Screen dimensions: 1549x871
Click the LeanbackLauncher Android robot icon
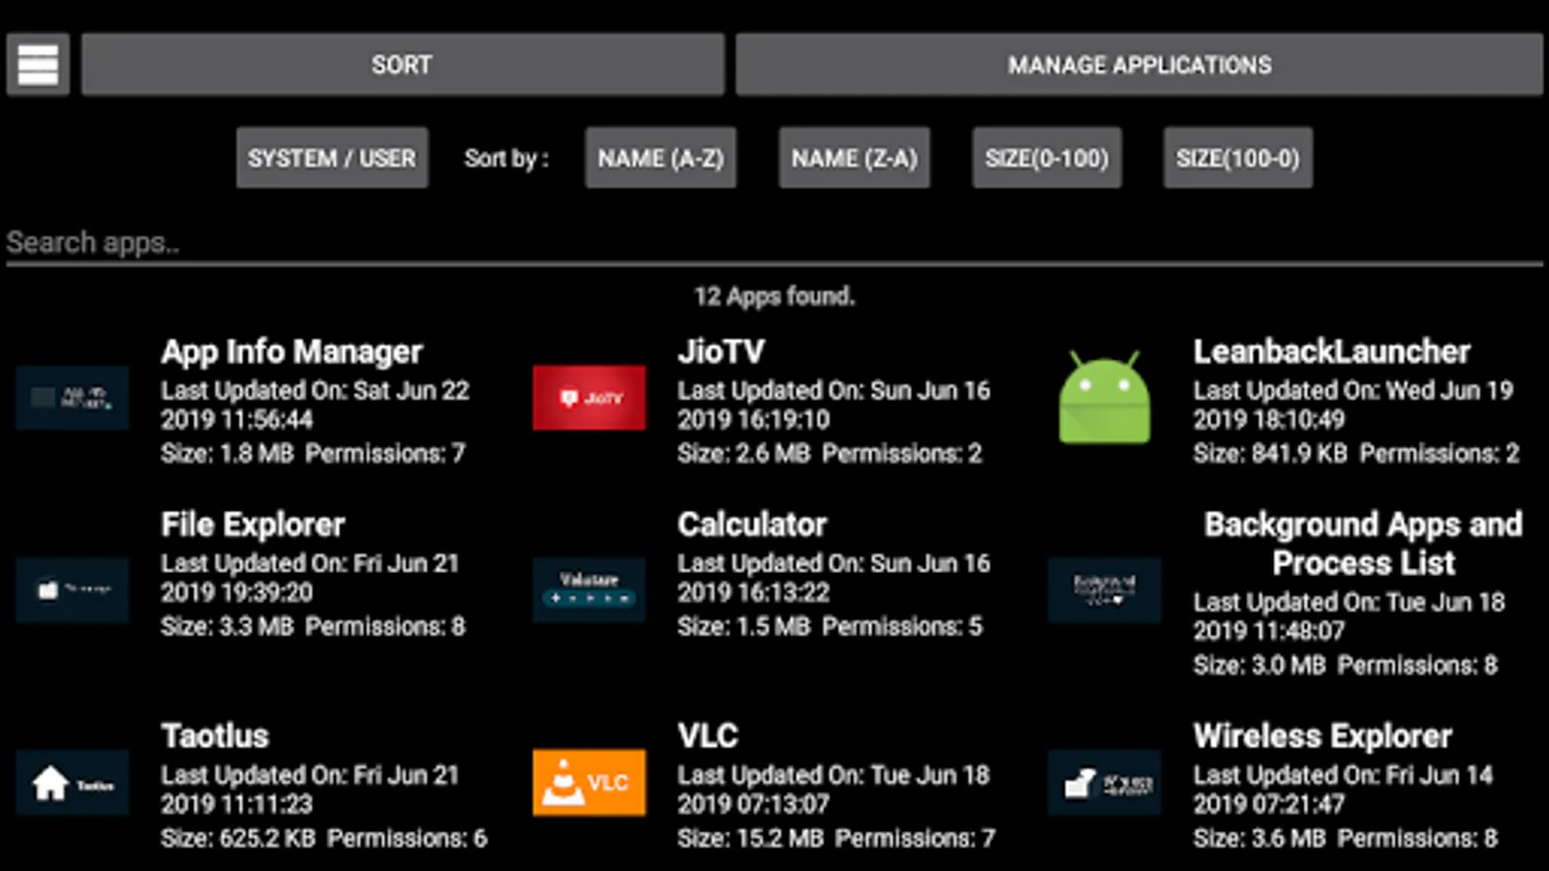click(x=1105, y=398)
